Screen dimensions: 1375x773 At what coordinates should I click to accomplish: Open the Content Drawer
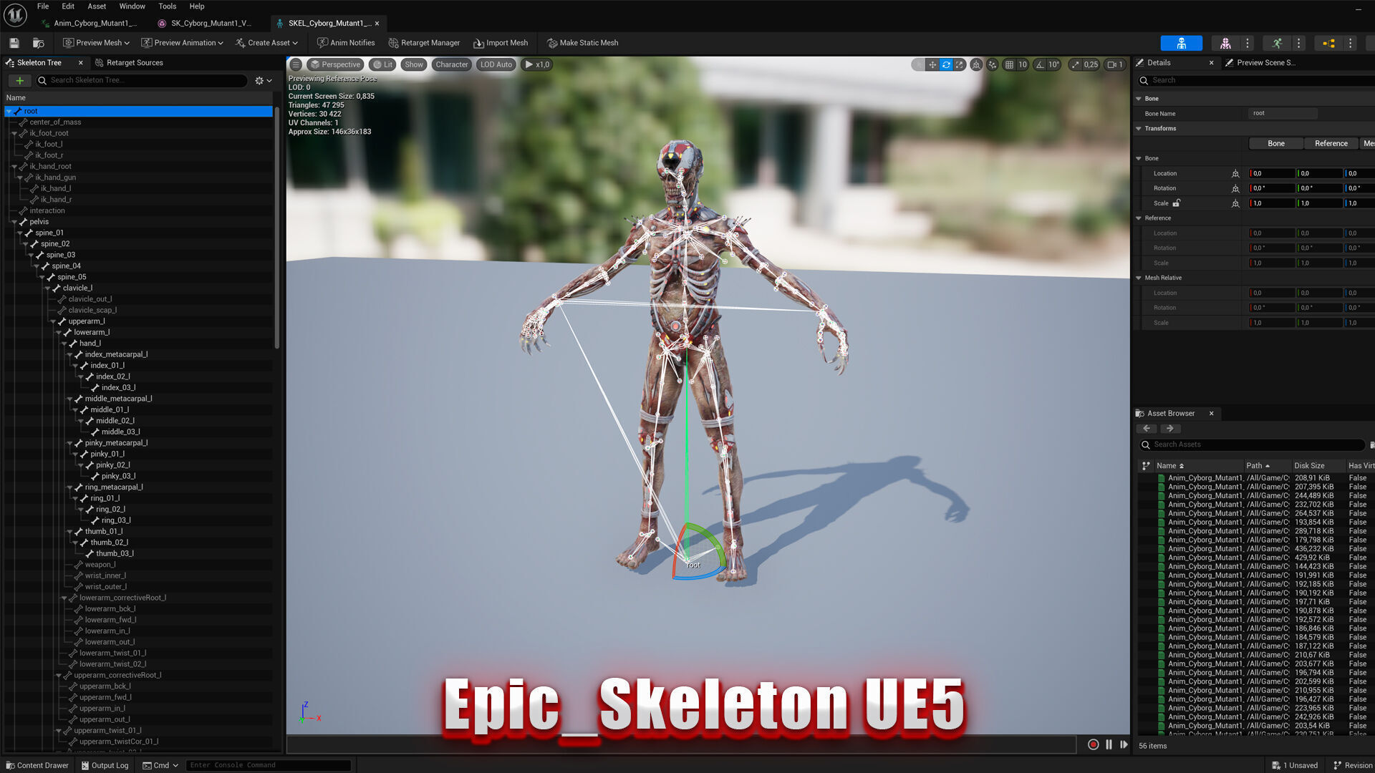pyautogui.click(x=37, y=765)
